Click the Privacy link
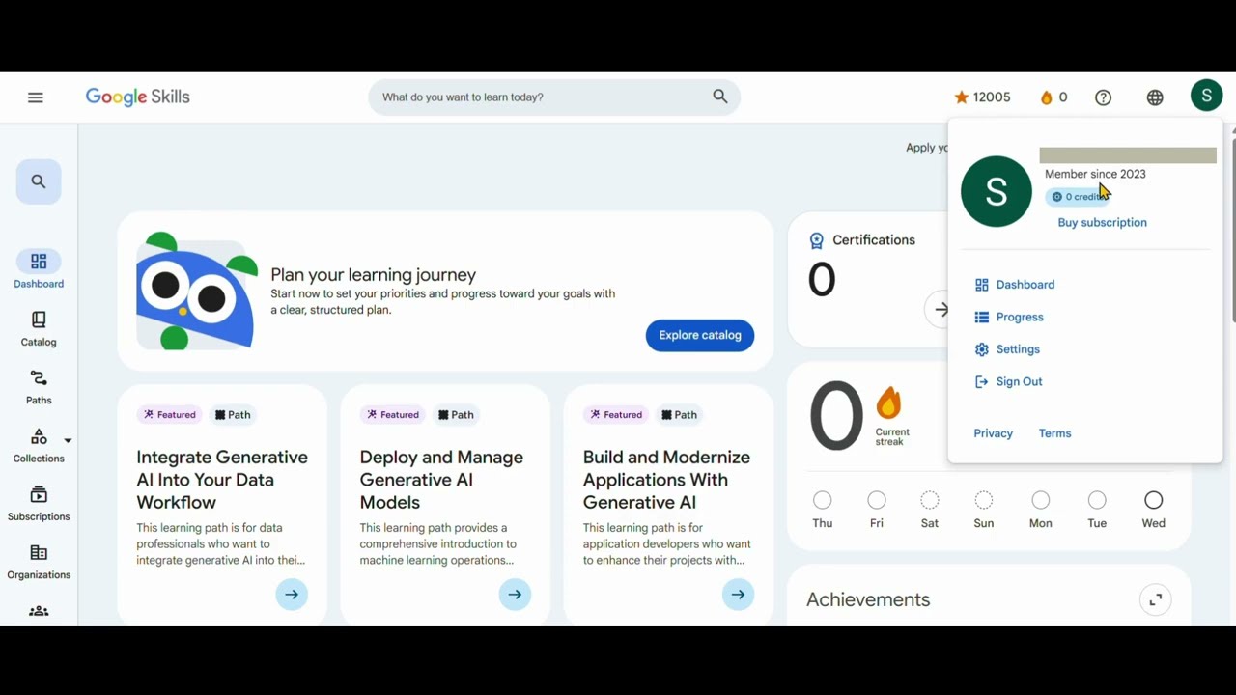Viewport: 1236px width, 695px height. (x=993, y=433)
